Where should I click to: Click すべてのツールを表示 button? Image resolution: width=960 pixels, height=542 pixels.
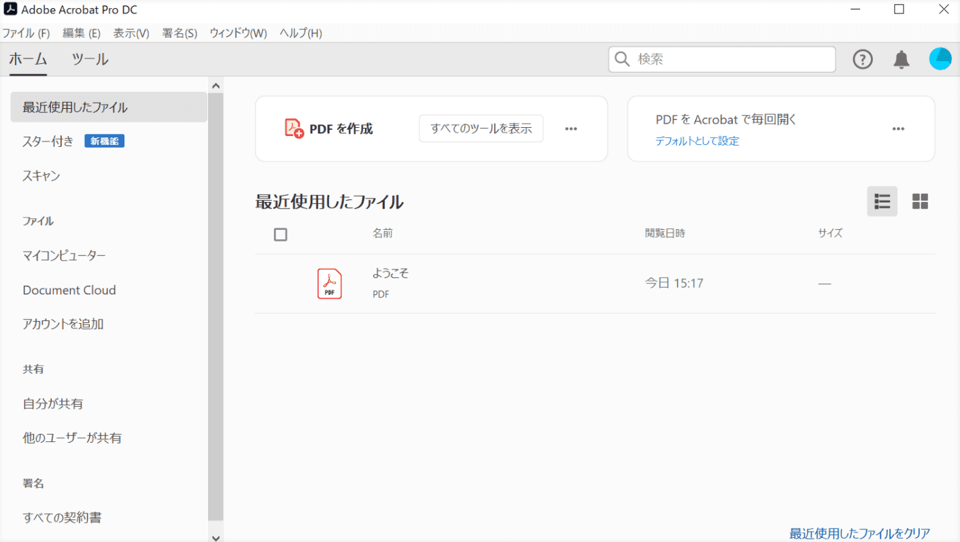point(481,129)
